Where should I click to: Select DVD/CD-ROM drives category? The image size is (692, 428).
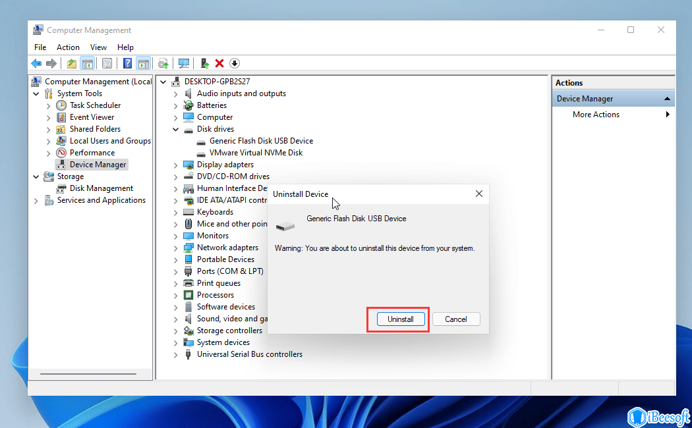point(233,176)
